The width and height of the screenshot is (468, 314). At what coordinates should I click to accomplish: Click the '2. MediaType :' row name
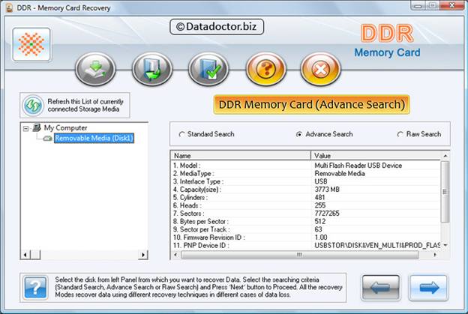click(193, 174)
